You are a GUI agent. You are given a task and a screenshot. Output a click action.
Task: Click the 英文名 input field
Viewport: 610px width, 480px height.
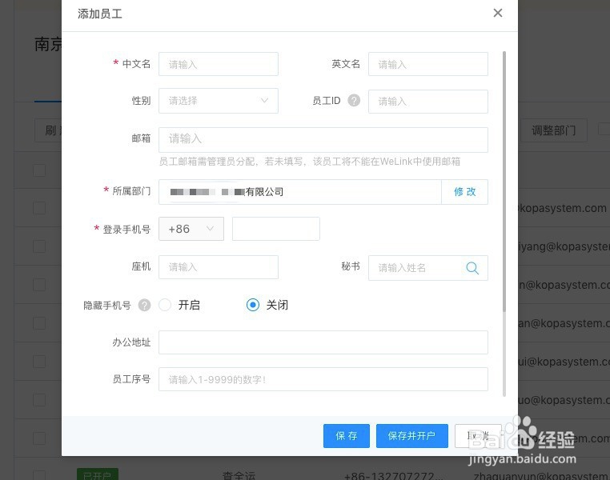pyautogui.click(x=428, y=64)
